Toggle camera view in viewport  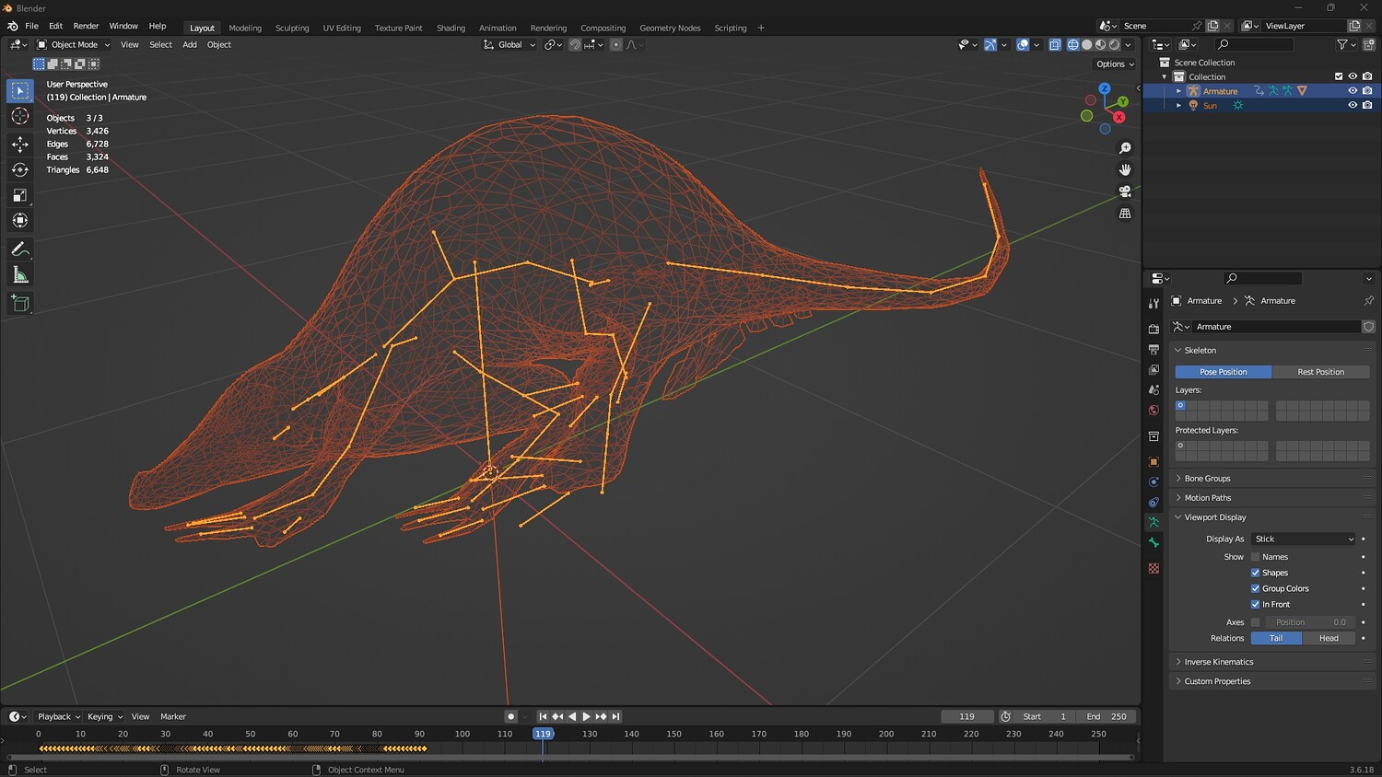[x=1125, y=191]
